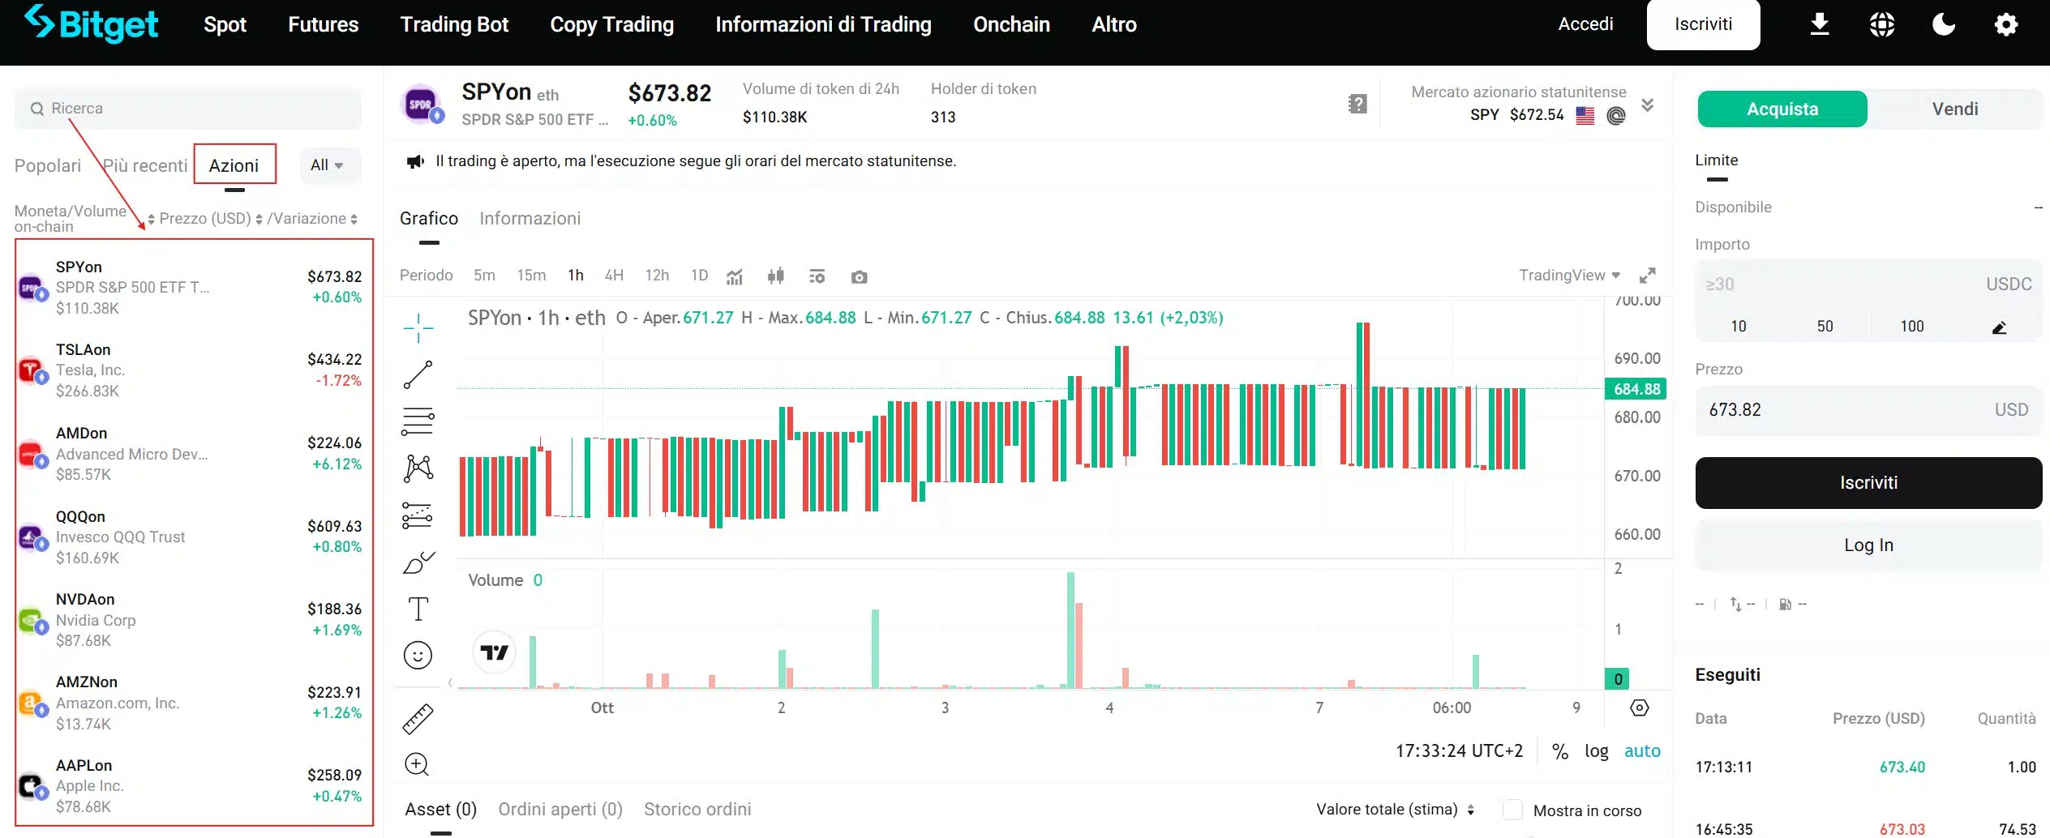Screen dimensions: 2050x838
Task: Toggle dark mode with the moon icon
Action: point(1943,24)
